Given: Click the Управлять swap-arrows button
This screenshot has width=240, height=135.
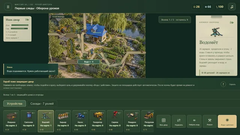Looking at the screenshot, I should coord(178,121).
